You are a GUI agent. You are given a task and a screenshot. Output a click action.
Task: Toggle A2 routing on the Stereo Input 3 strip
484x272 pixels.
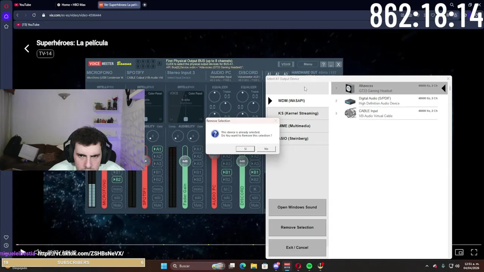[x=197, y=156]
